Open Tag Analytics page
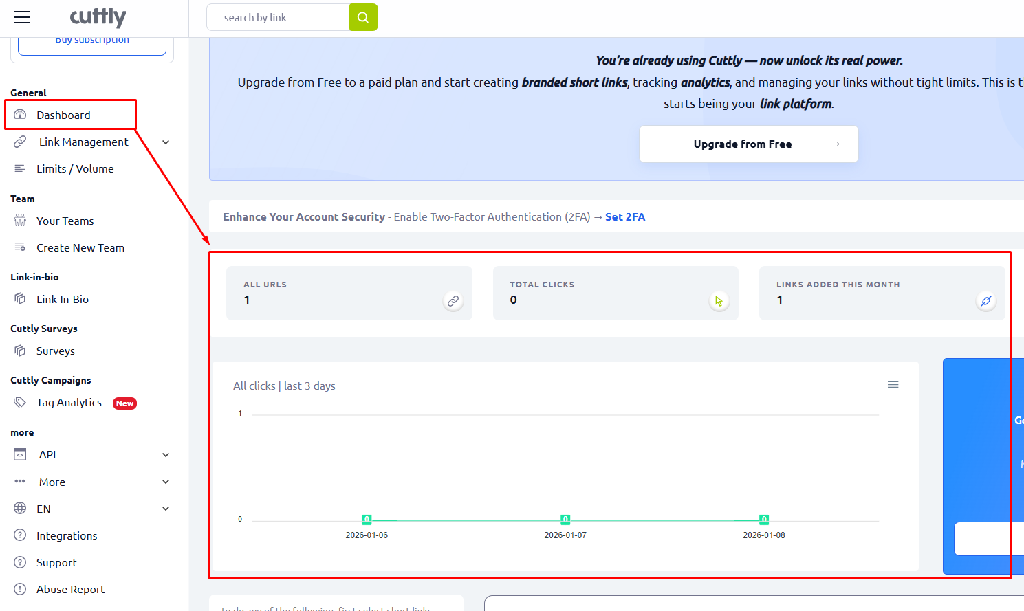 tap(69, 402)
